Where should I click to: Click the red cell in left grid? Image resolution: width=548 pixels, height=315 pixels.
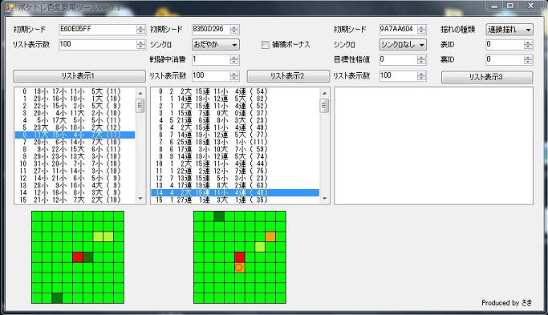click(78, 257)
